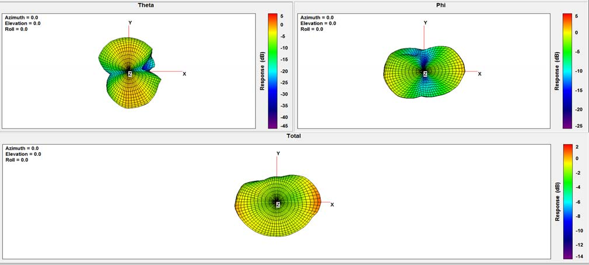Click the Response (dB) label of Phi scale
589x265 pixels.
click(x=558, y=71)
